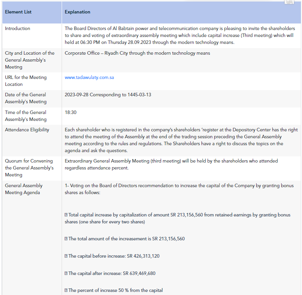Image resolution: width=302 pixels, height=295 pixels.
Task: Click the attendance eligibility explanation paragraph
Action: pyautogui.click(x=181, y=140)
